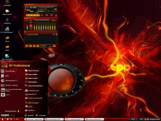Open the Papierkorb desktop icon
Image resolution: width=161 pixels, height=121 pixels.
coord(7,21)
